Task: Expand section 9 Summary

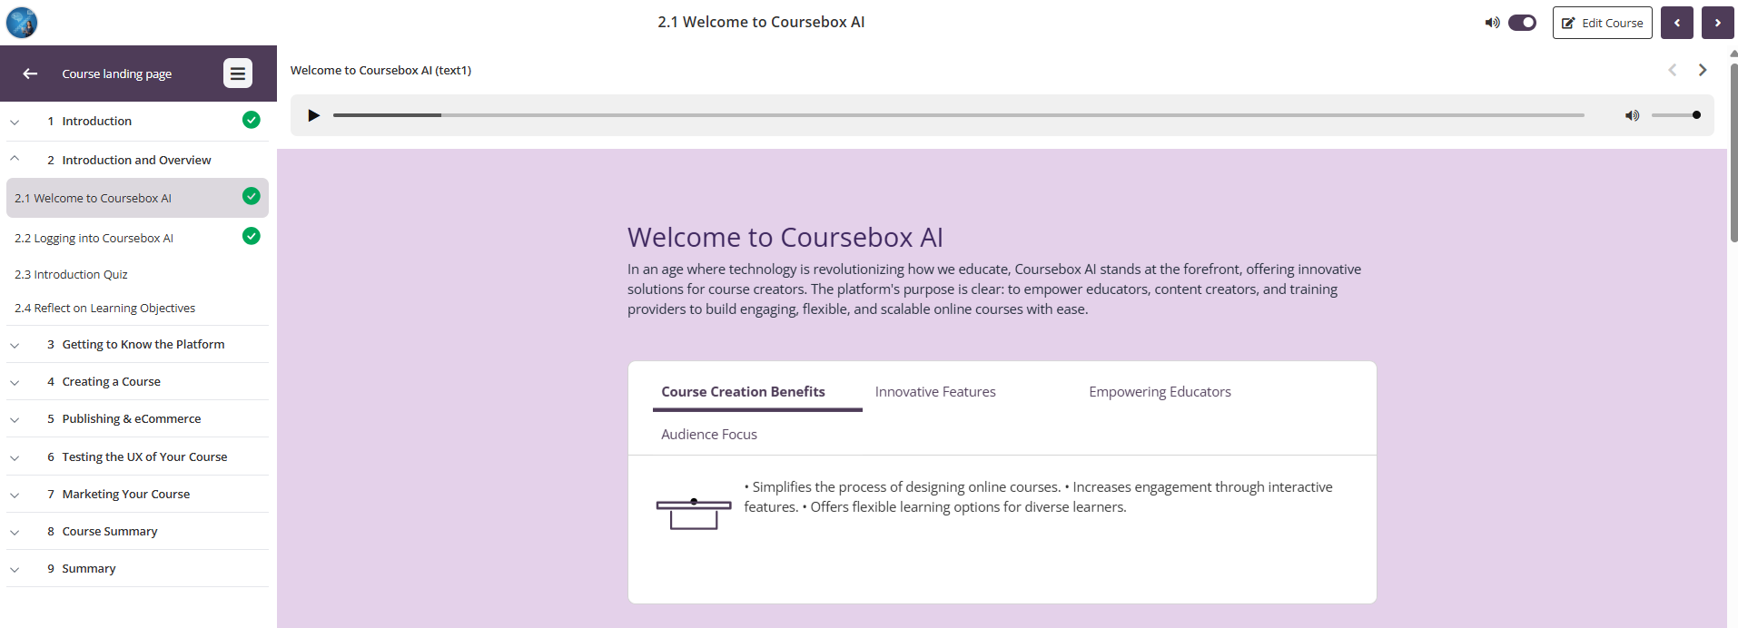Action: pos(15,569)
